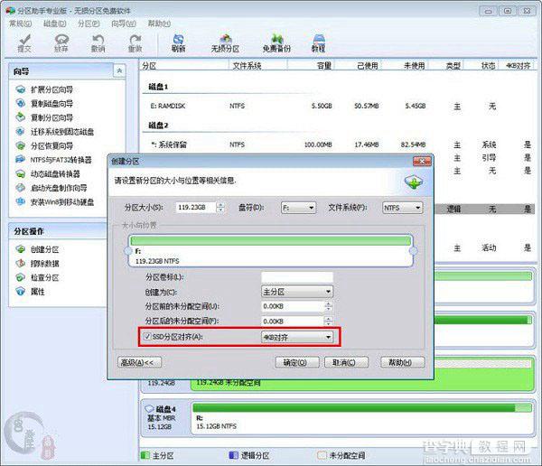Open the 无损分区 toolbar icon
Image resolution: width=542 pixels, height=466 pixels.
(225, 42)
